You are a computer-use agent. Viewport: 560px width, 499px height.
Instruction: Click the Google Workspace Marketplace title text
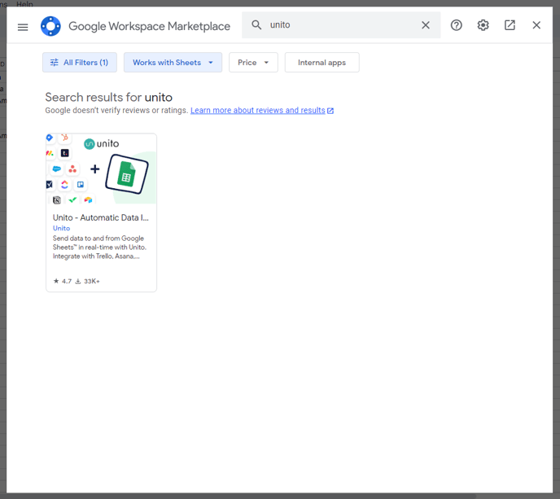pyautogui.click(x=149, y=26)
